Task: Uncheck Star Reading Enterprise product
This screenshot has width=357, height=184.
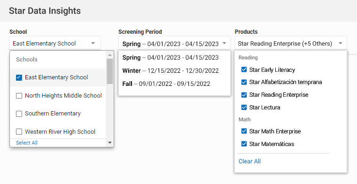Action: [x=244, y=95]
